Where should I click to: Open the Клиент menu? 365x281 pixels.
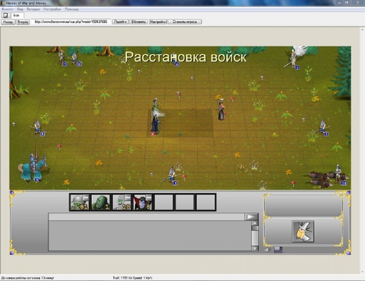(7, 9)
